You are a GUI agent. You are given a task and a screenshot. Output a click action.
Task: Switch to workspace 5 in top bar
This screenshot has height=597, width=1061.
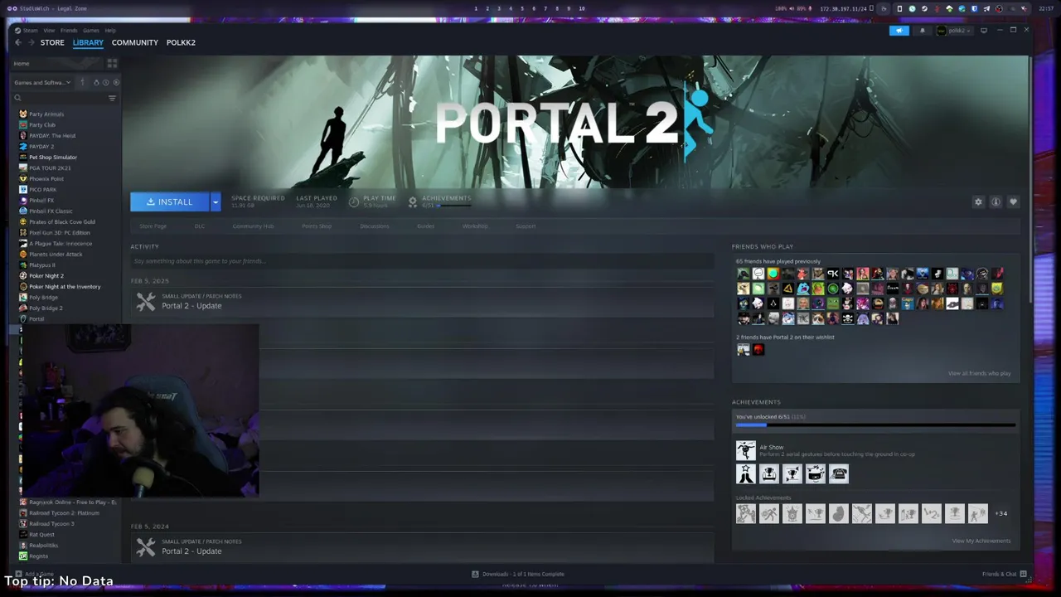click(522, 8)
